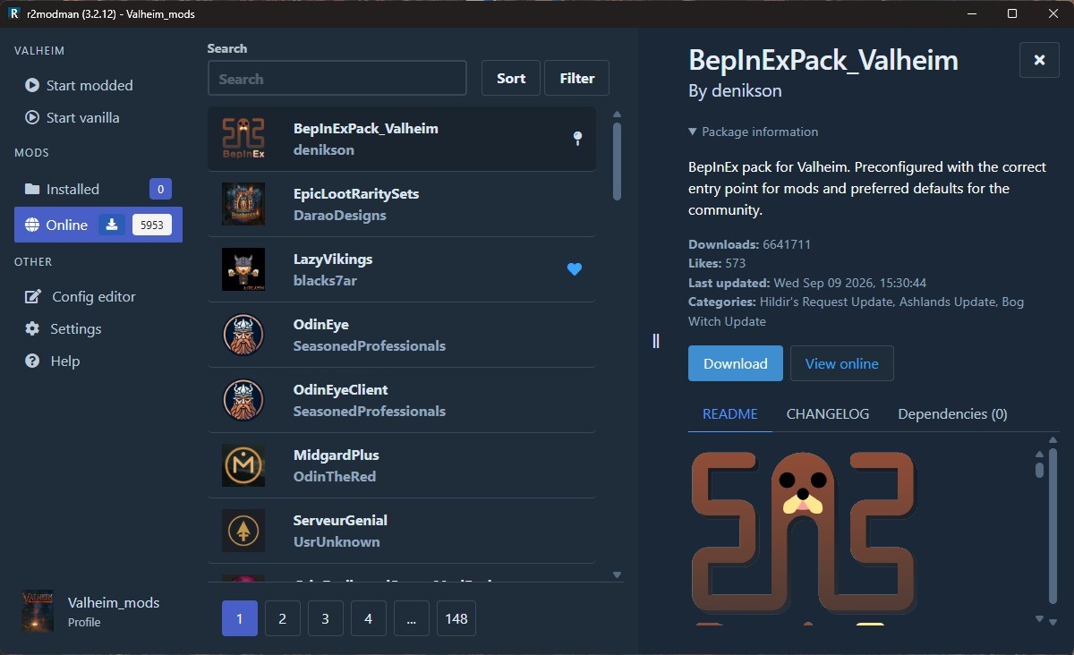Open the Dependencies (0) tab

pos(952,413)
